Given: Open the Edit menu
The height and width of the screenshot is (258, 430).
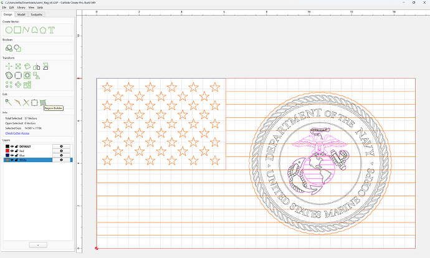Looking at the screenshot, I should (11, 7).
